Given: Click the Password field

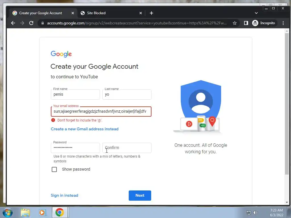Looking at the screenshot, I should pos(75,148).
